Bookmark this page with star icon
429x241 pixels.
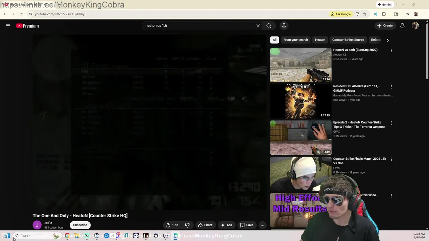pos(365,14)
